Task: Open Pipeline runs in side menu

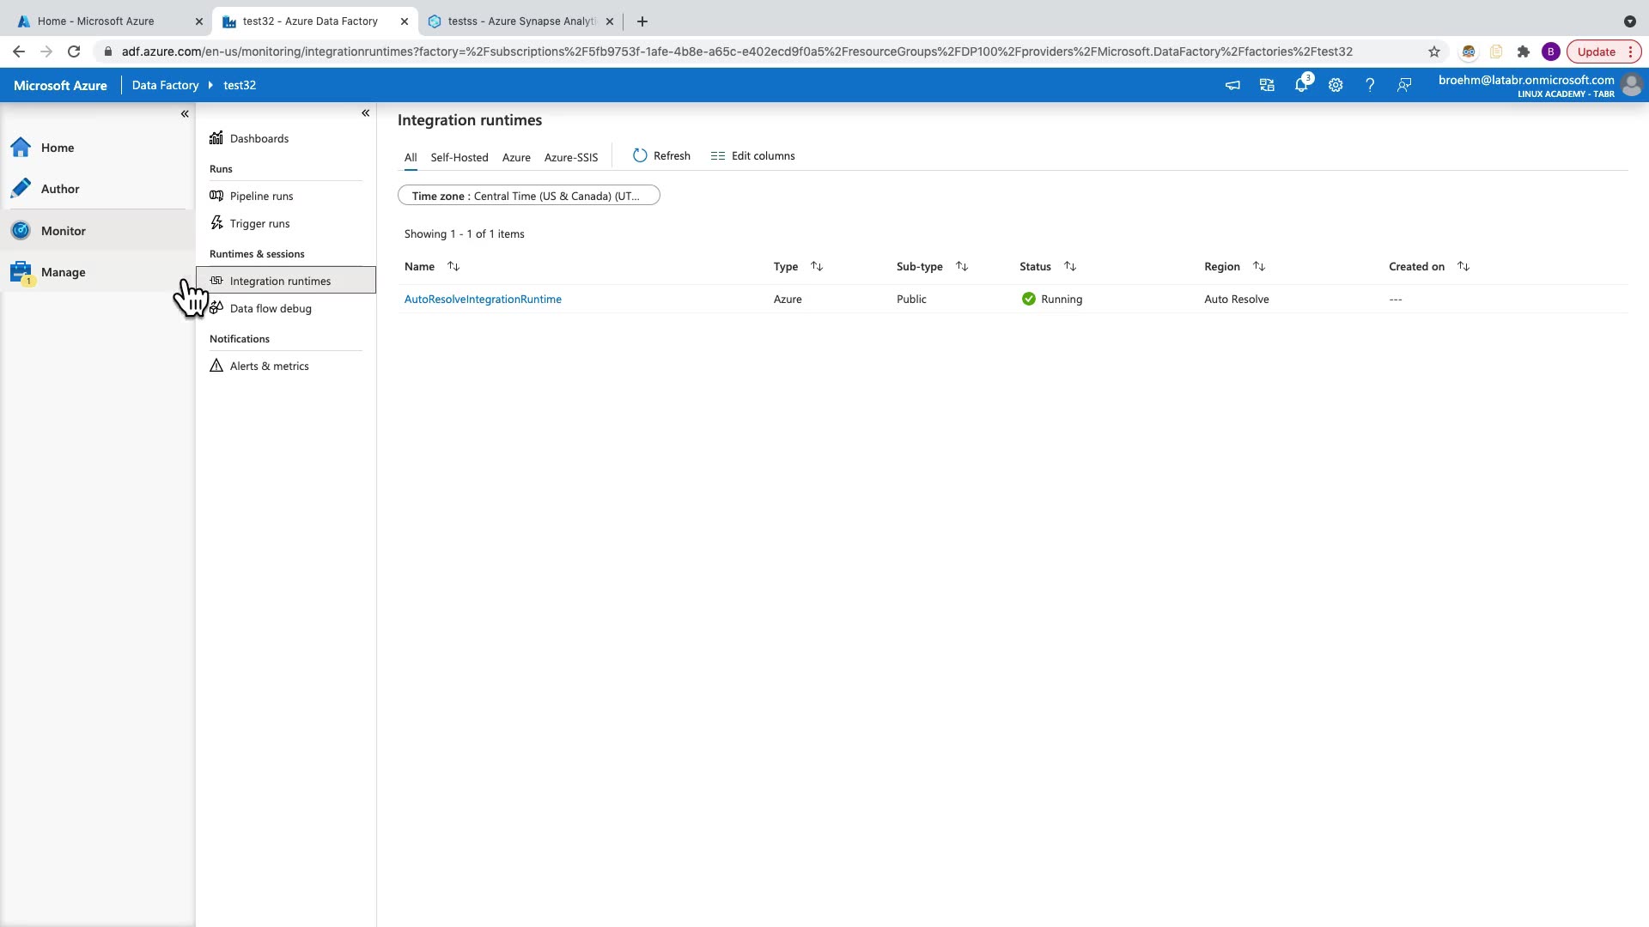Action: pyautogui.click(x=261, y=196)
